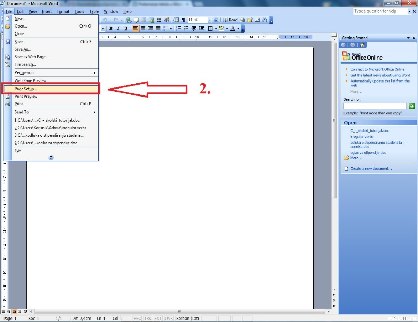Click the Home icon in Getting Started pane
418x322 pixels.
(x=362, y=45)
